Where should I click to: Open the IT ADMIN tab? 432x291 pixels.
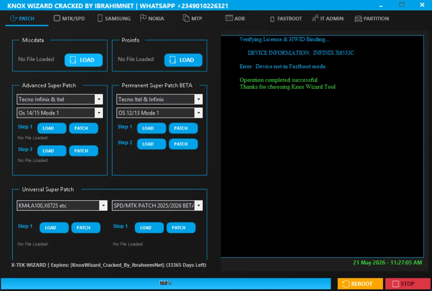[x=328, y=18]
